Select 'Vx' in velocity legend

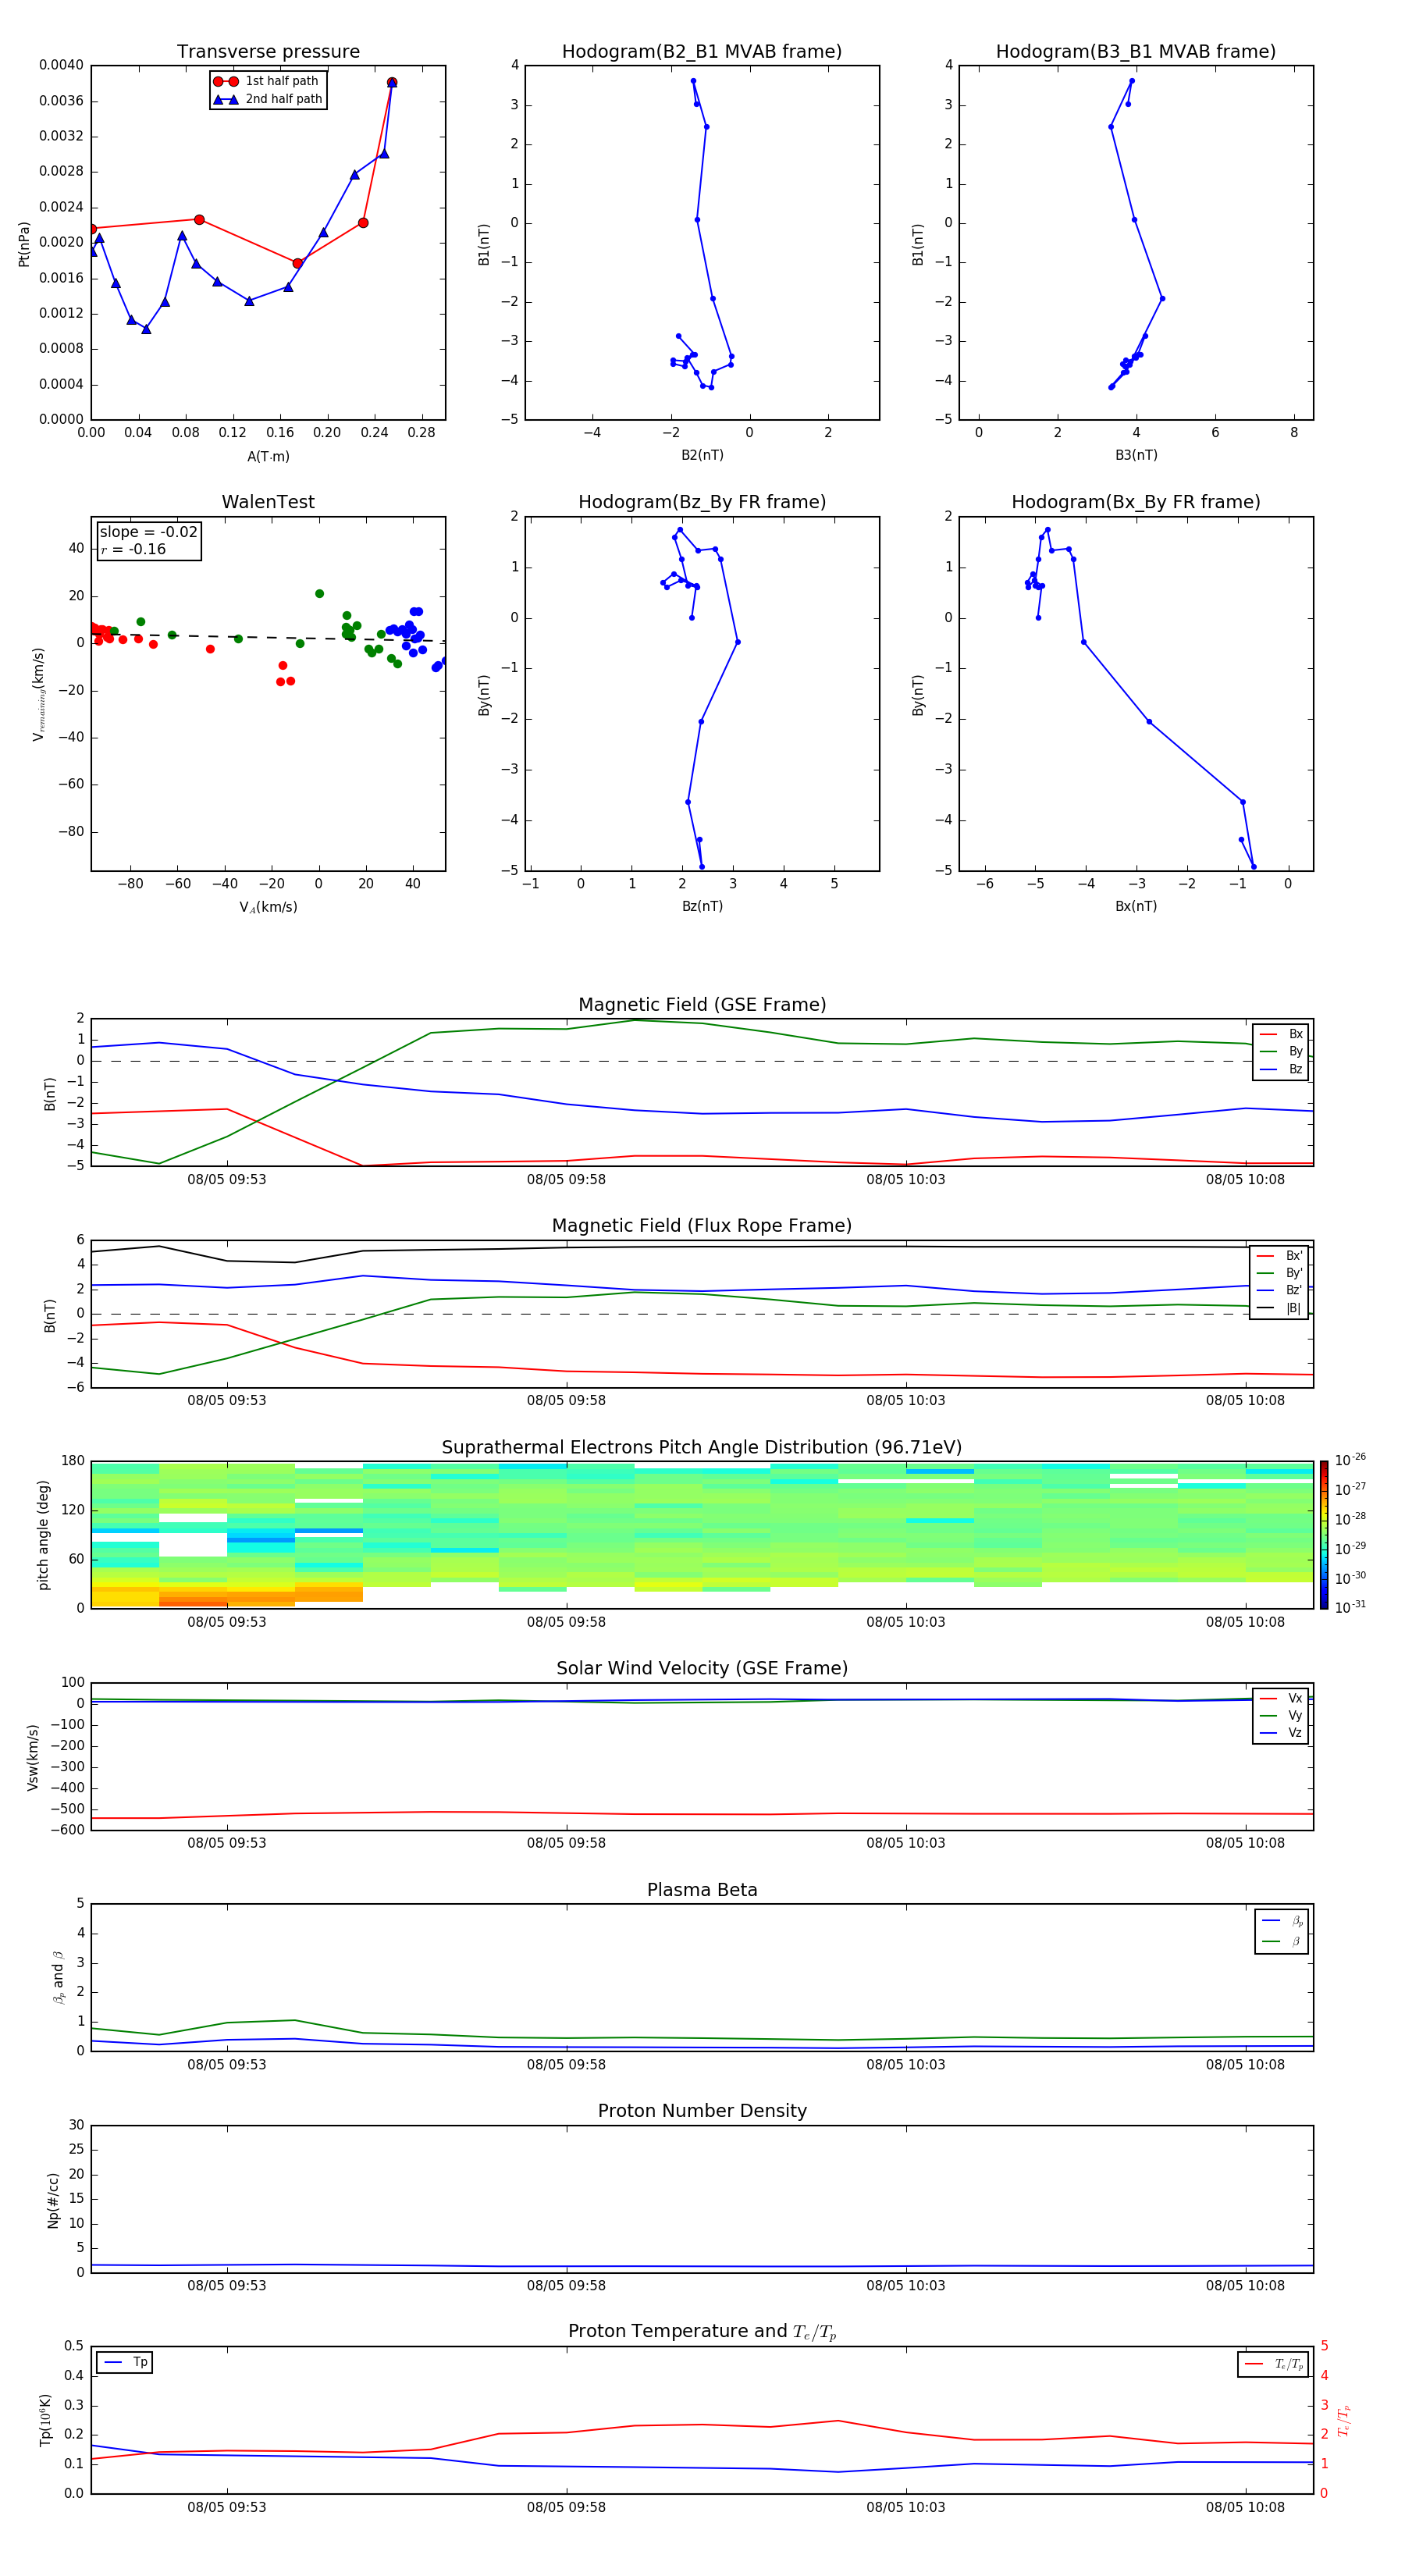pos(1281,1698)
